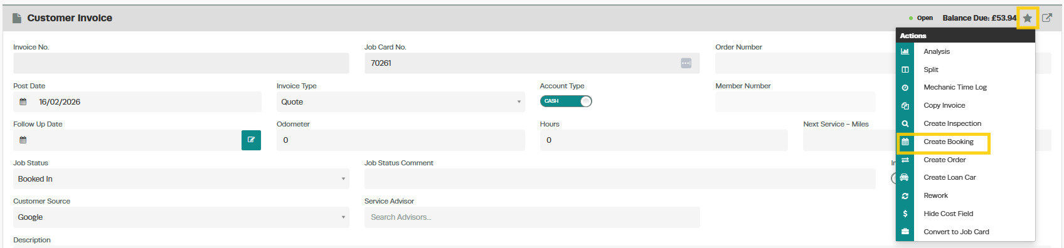Screen dimensions: 1064x248
Task: Choose Create Loan Car menu entry
Action: click(950, 178)
